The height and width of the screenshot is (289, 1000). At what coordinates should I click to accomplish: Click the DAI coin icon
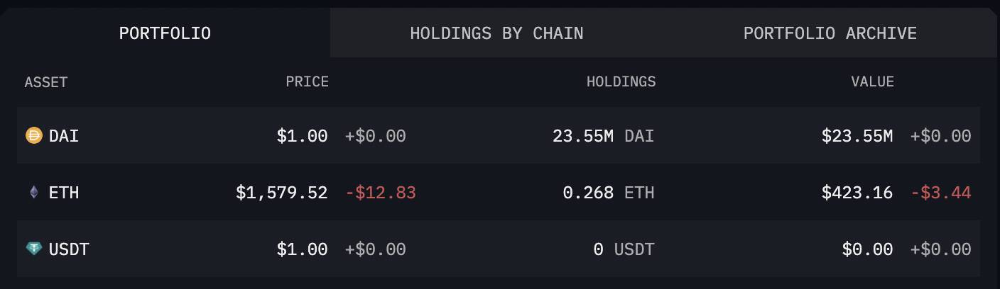33,135
